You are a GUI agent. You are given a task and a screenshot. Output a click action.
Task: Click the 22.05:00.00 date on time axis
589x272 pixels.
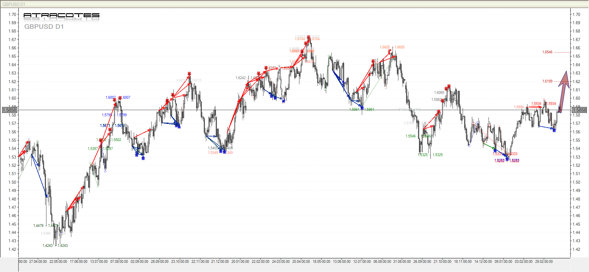(58, 262)
